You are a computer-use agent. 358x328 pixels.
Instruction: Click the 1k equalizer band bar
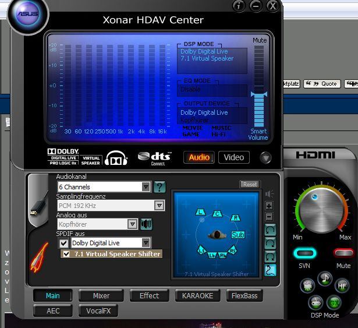click(120, 86)
